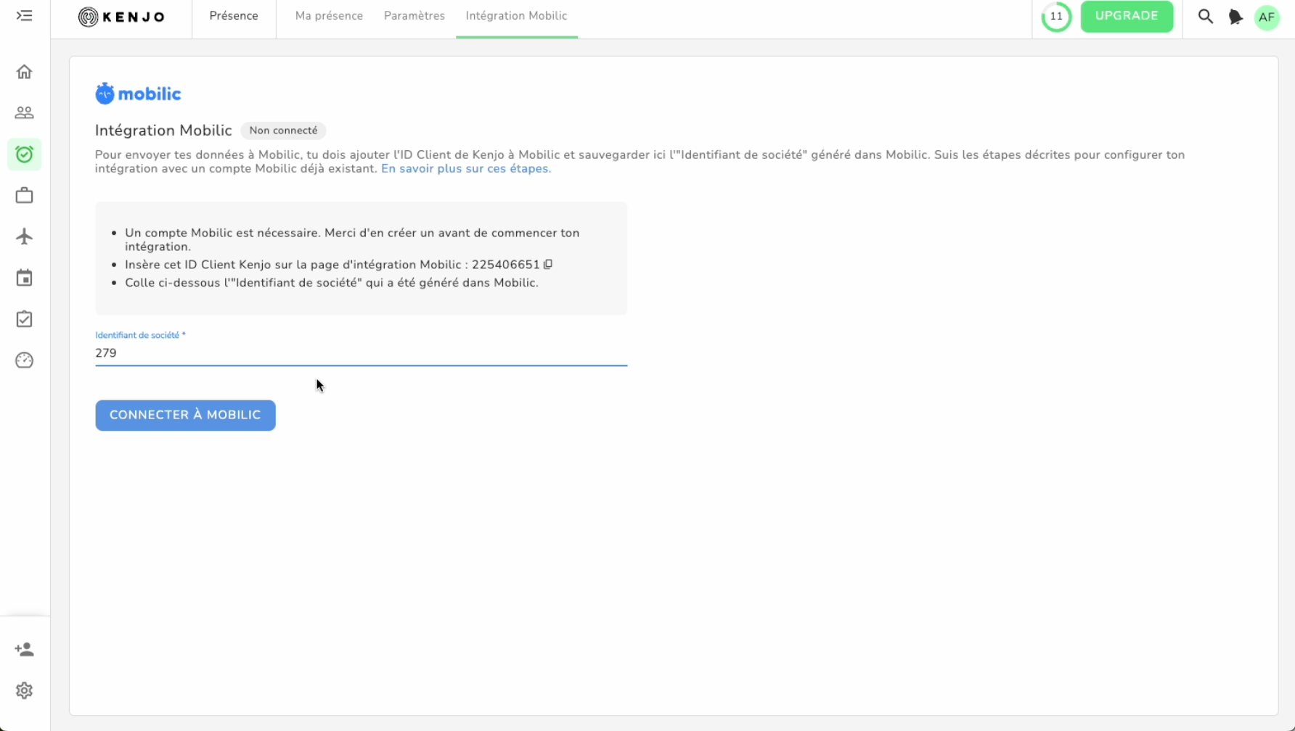
Task: Expand the sidebar menu toggle
Action: coord(25,16)
